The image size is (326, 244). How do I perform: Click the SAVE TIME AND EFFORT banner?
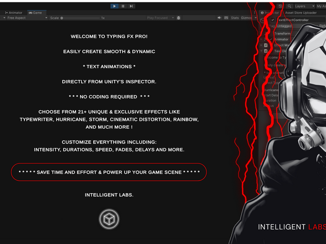point(109,172)
